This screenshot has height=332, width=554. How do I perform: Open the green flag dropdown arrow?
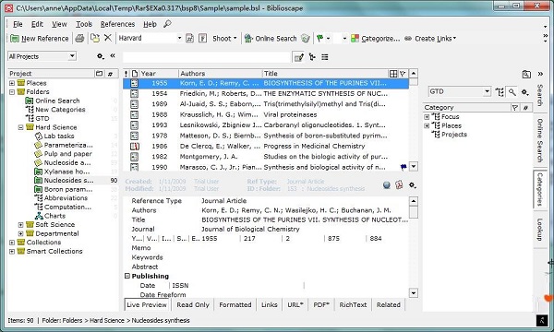pos(328,38)
